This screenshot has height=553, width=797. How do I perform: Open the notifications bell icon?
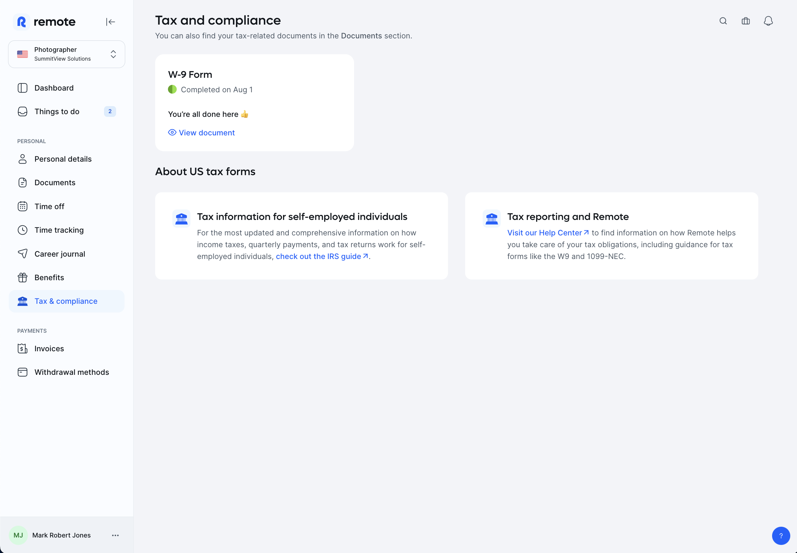pyautogui.click(x=768, y=21)
